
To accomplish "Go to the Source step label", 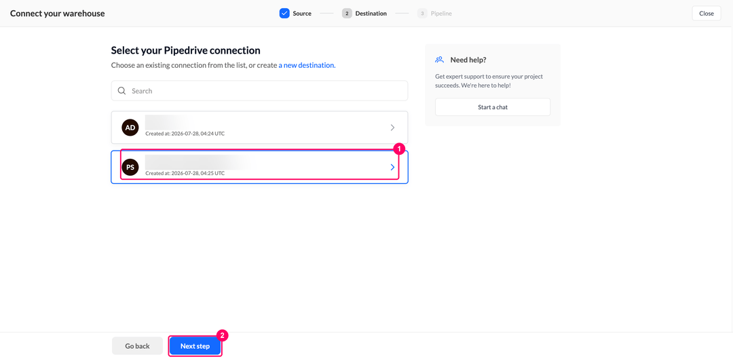I will (x=302, y=14).
